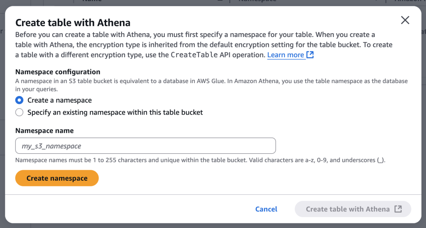The height and width of the screenshot is (228, 426).
Task: Click the dimmed backdrop left of the dialog
Action: pyautogui.click(x=2, y=125)
